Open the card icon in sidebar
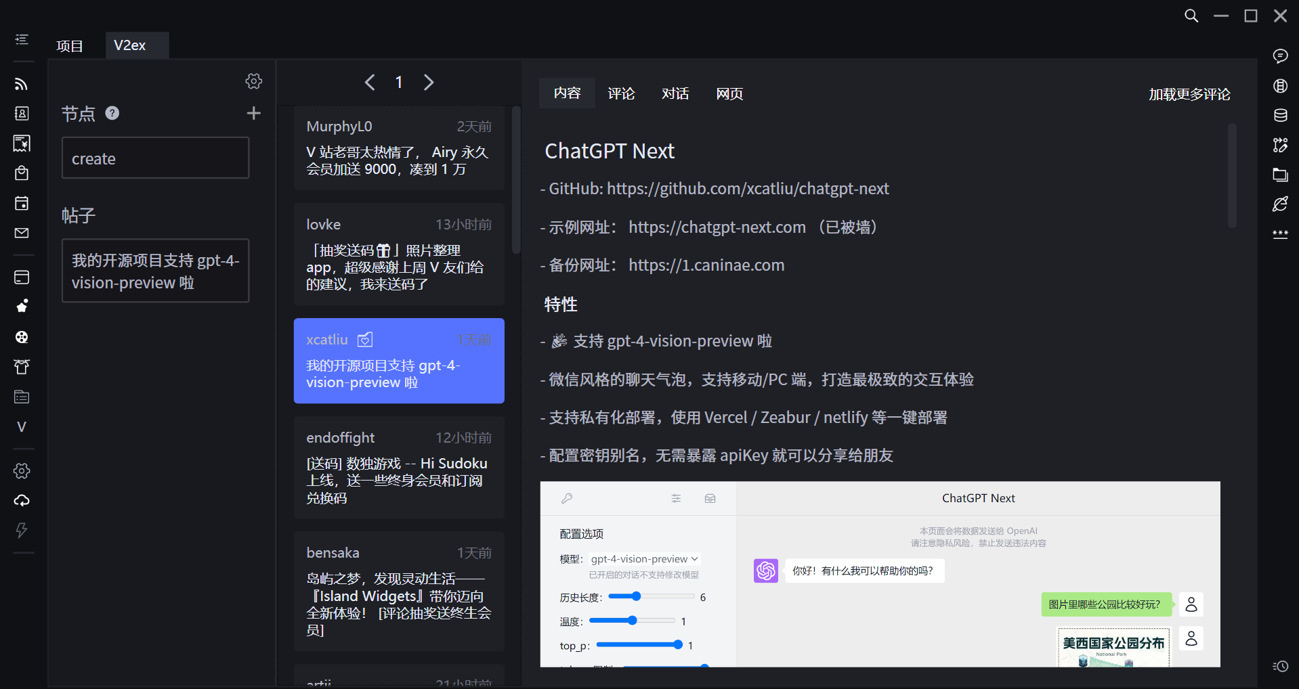 click(x=22, y=277)
